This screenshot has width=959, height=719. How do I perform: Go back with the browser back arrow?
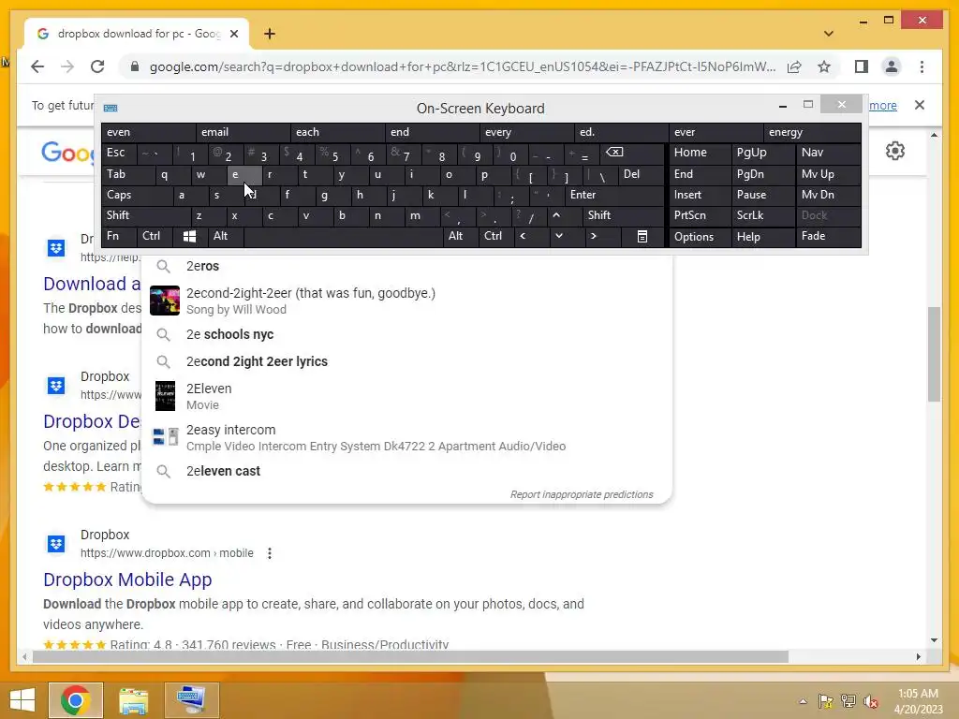37,66
